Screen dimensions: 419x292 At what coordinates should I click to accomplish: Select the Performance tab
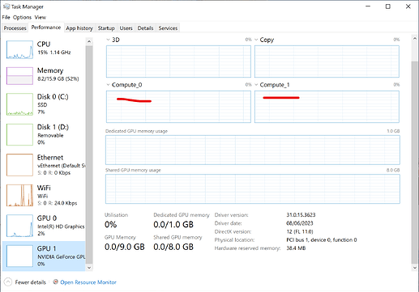click(46, 28)
